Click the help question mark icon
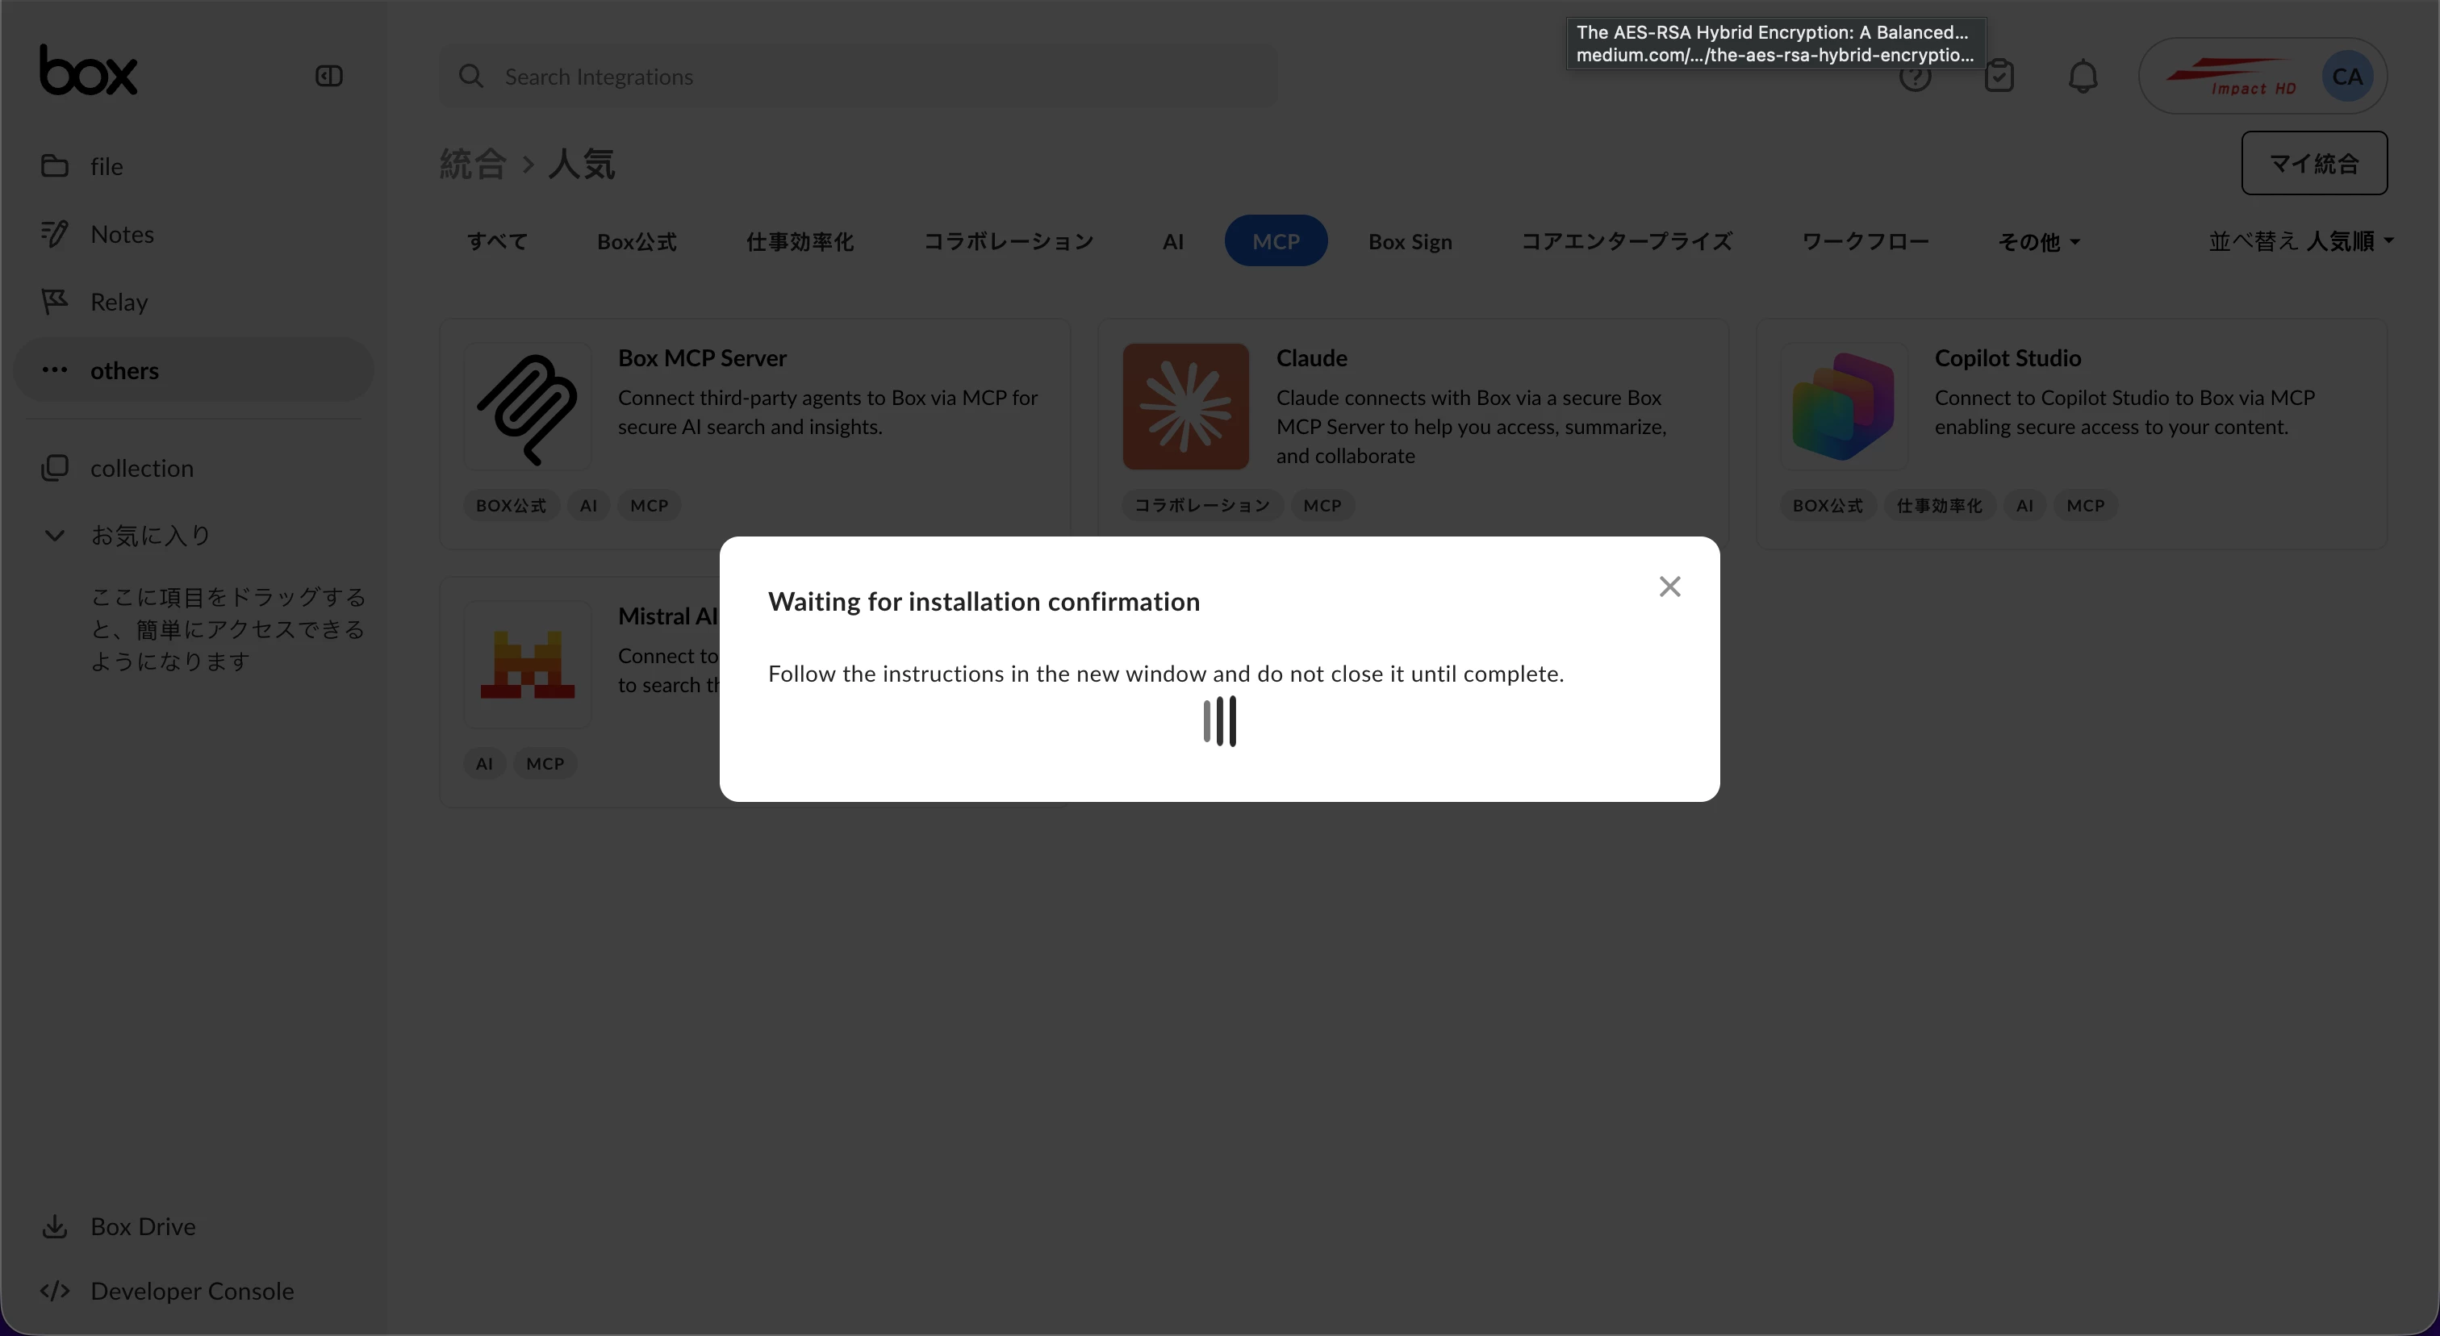Viewport: 2440px width, 1336px height. (1914, 80)
